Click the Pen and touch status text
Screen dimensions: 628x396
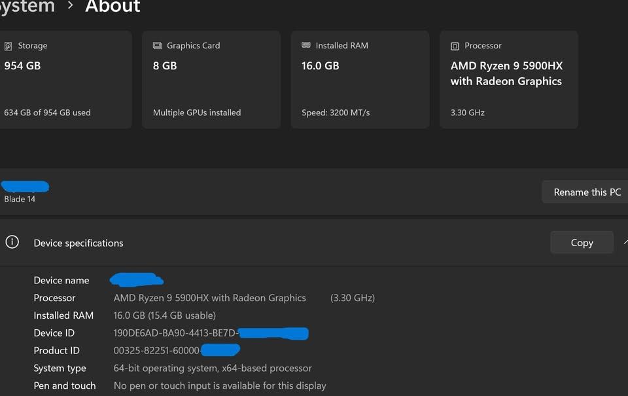pyautogui.click(x=220, y=386)
